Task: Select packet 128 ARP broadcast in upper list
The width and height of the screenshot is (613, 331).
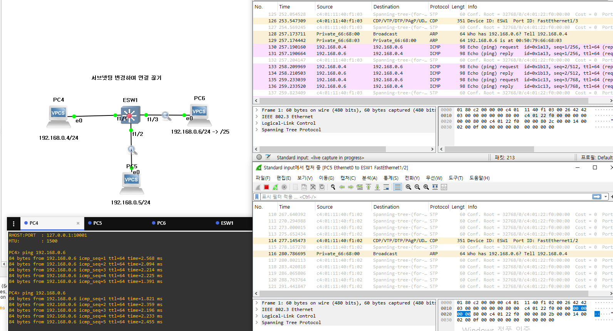Action: (x=433, y=34)
